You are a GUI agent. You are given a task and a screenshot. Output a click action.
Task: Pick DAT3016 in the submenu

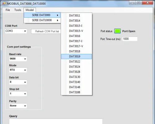[x=76, y=36]
